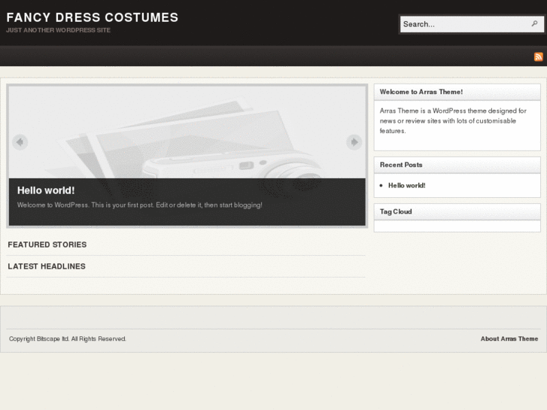Go to previous slide using left arrow
The height and width of the screenshot is (410, 547).
pos(20,141)
